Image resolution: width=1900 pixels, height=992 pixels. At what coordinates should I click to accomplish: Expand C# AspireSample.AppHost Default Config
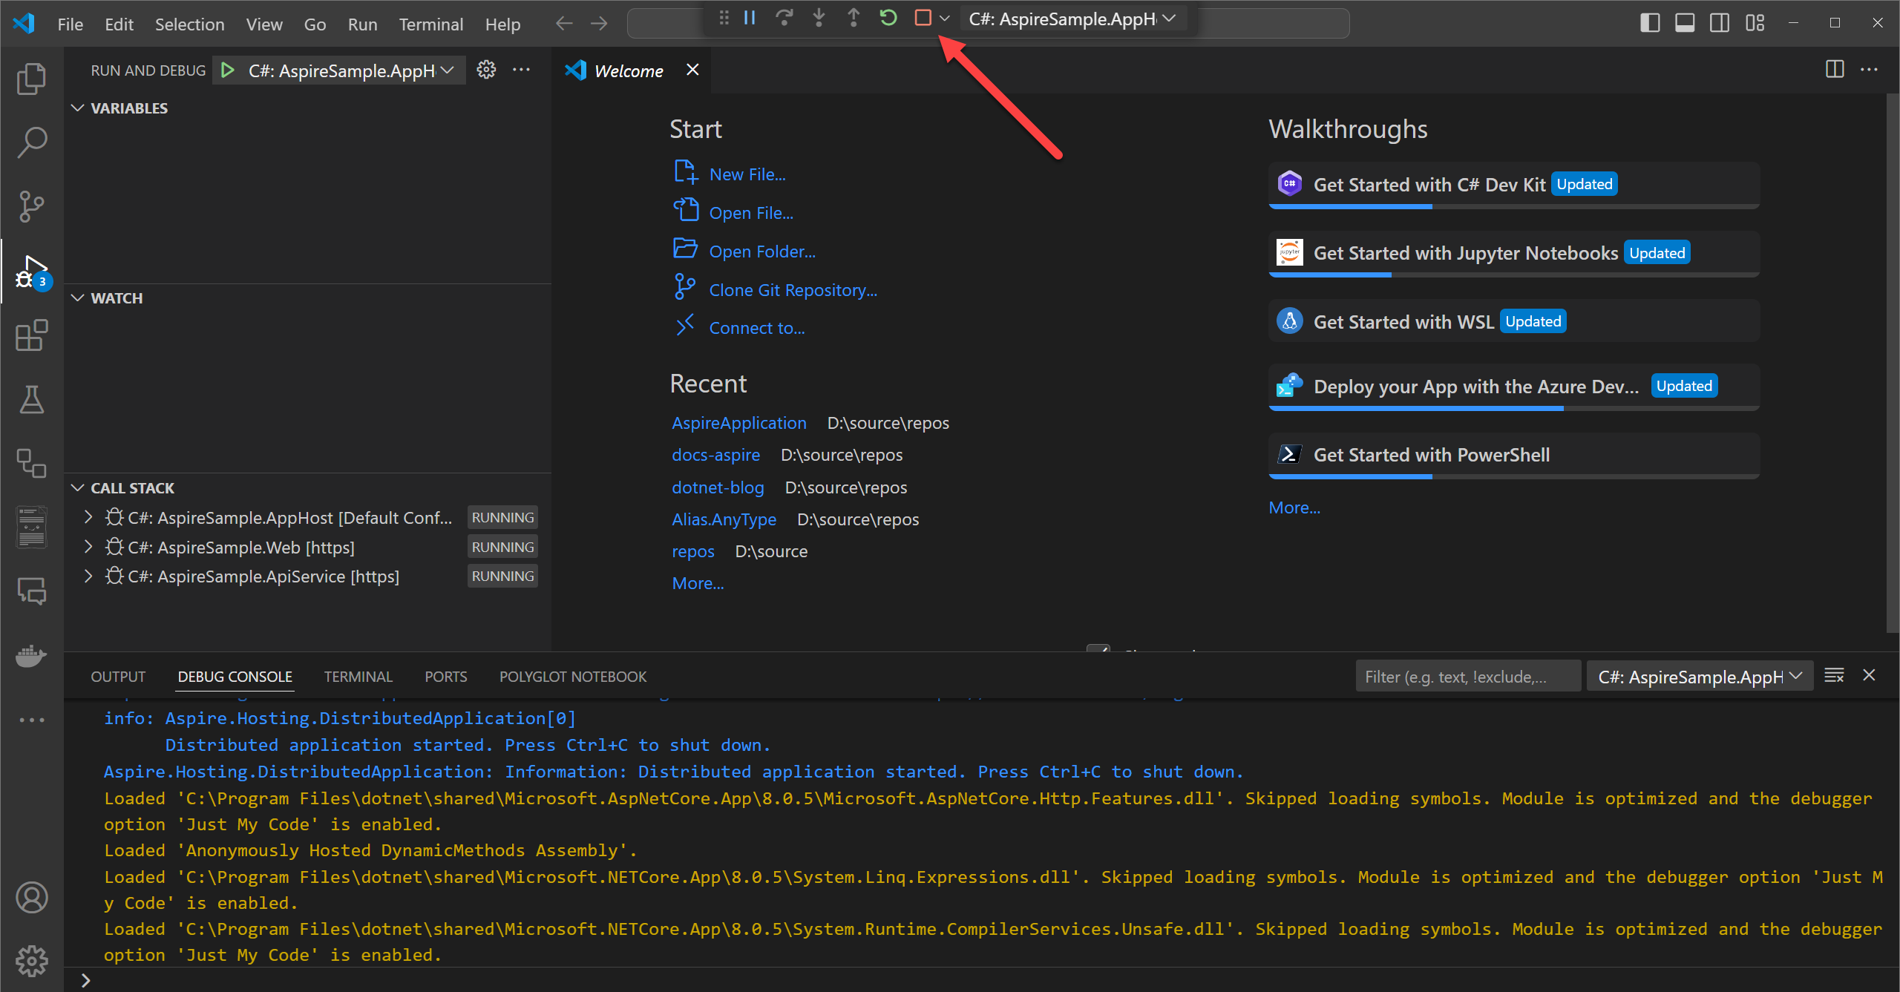pos(84,516)
